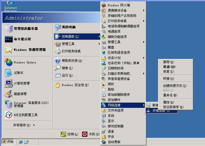Click the 存储的用户名和密码 keys icon
The width and height of the screenshot is (205, 146).
tap(104, 16)
